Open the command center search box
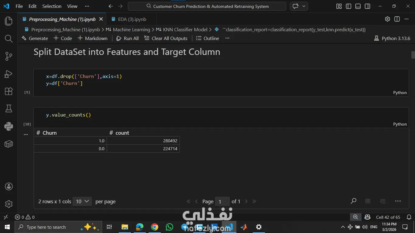The height and width of the screenshot is (233, 415). point(207,6)
